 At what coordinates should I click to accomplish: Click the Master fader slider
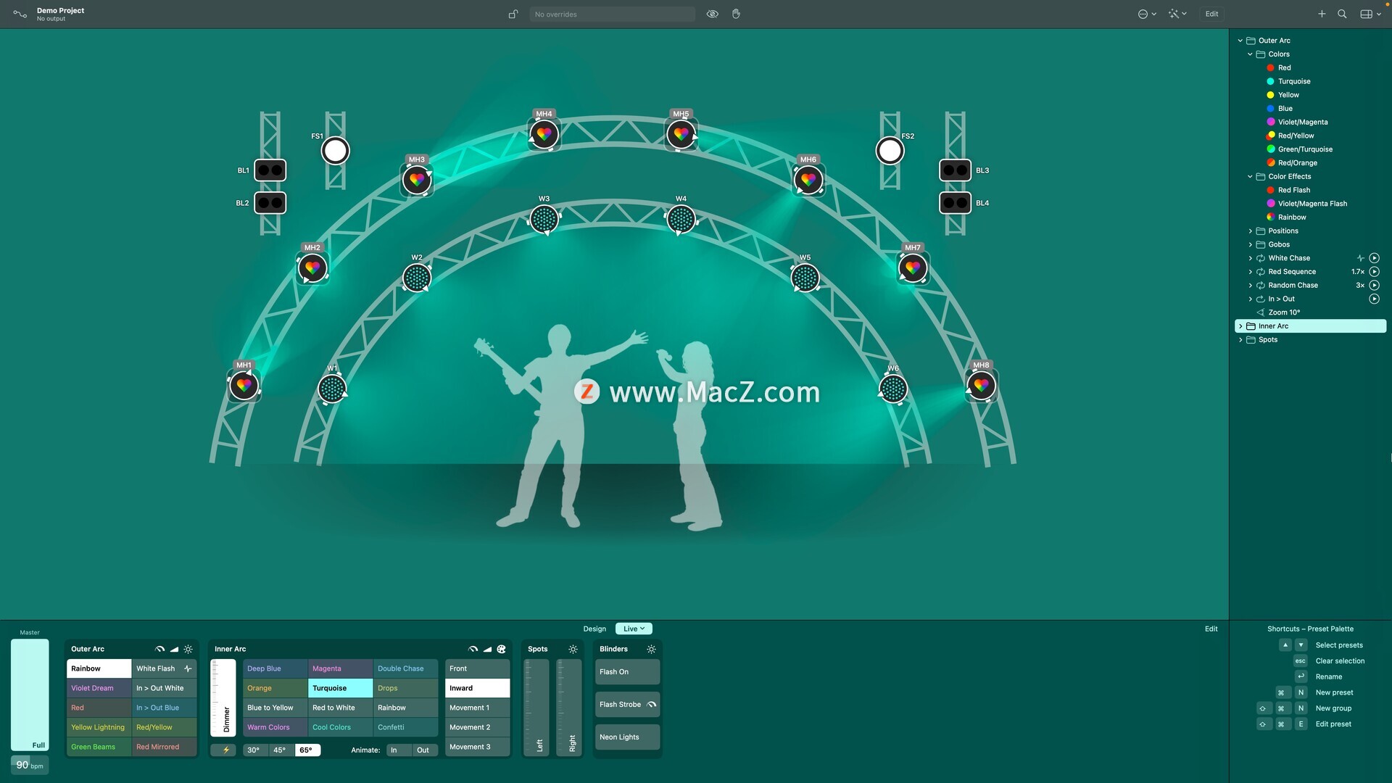(x=30, y=694)
